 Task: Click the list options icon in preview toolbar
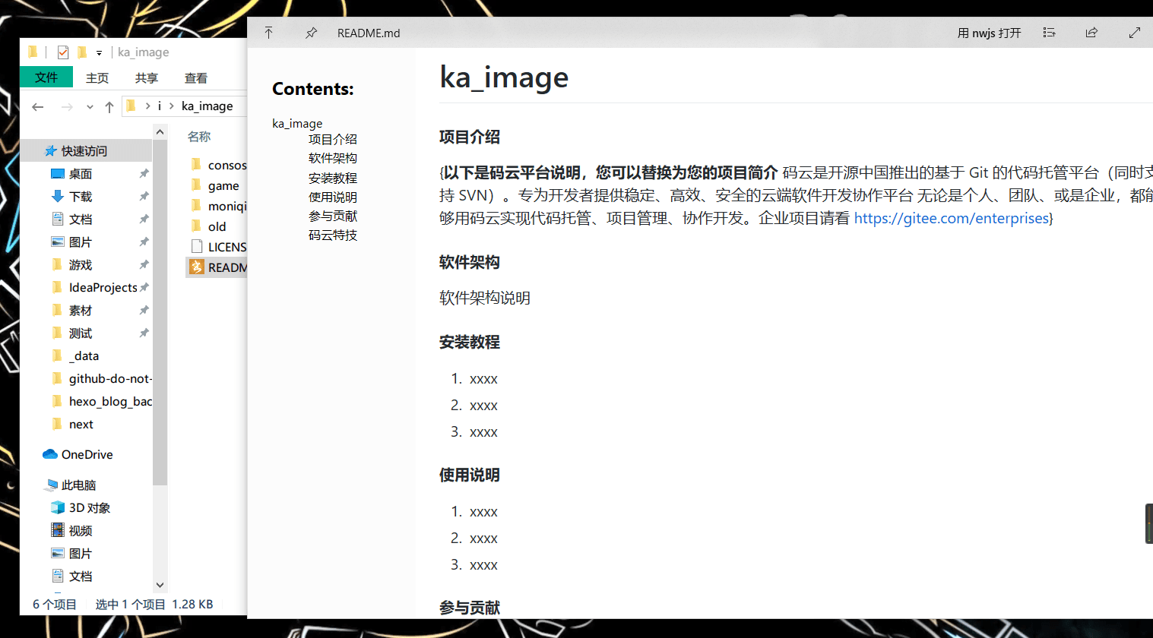(x=1049, y=33)
